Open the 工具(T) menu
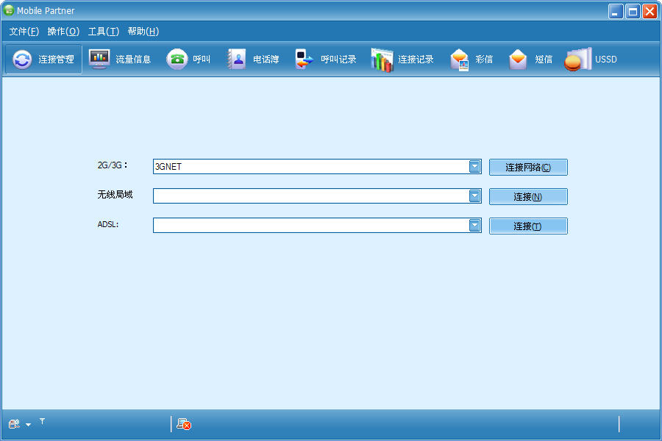662x441 pixels. pyautogui.click(x=104, y=32)
